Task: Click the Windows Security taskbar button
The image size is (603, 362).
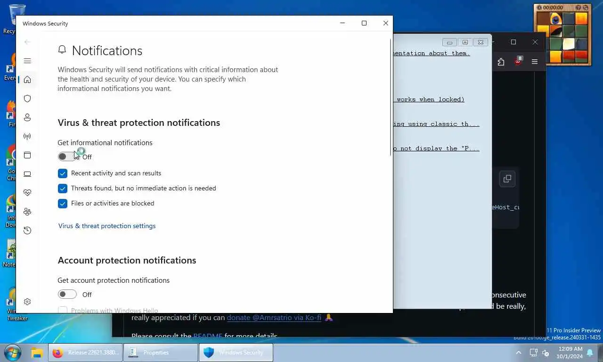Action: coord(236,353)
